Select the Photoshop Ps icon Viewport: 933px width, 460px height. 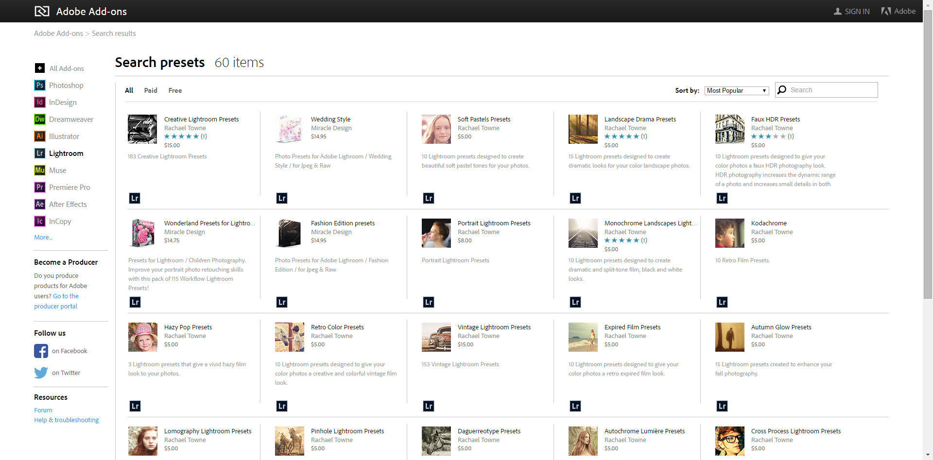(x=40, y=85)
